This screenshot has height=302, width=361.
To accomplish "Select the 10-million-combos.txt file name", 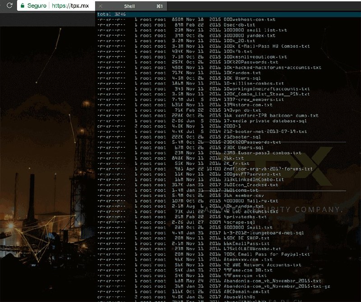I will [x=254, y=83].
